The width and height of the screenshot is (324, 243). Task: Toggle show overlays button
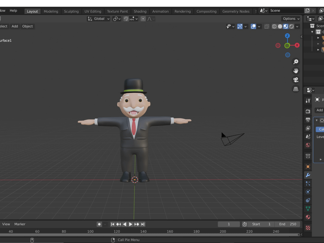253,27
